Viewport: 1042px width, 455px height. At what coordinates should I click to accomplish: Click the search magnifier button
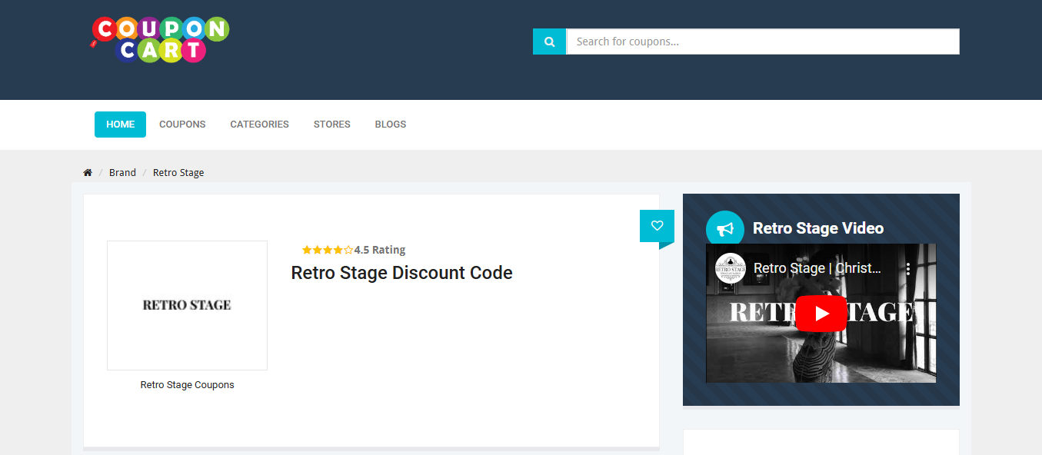tap(549, 42)
